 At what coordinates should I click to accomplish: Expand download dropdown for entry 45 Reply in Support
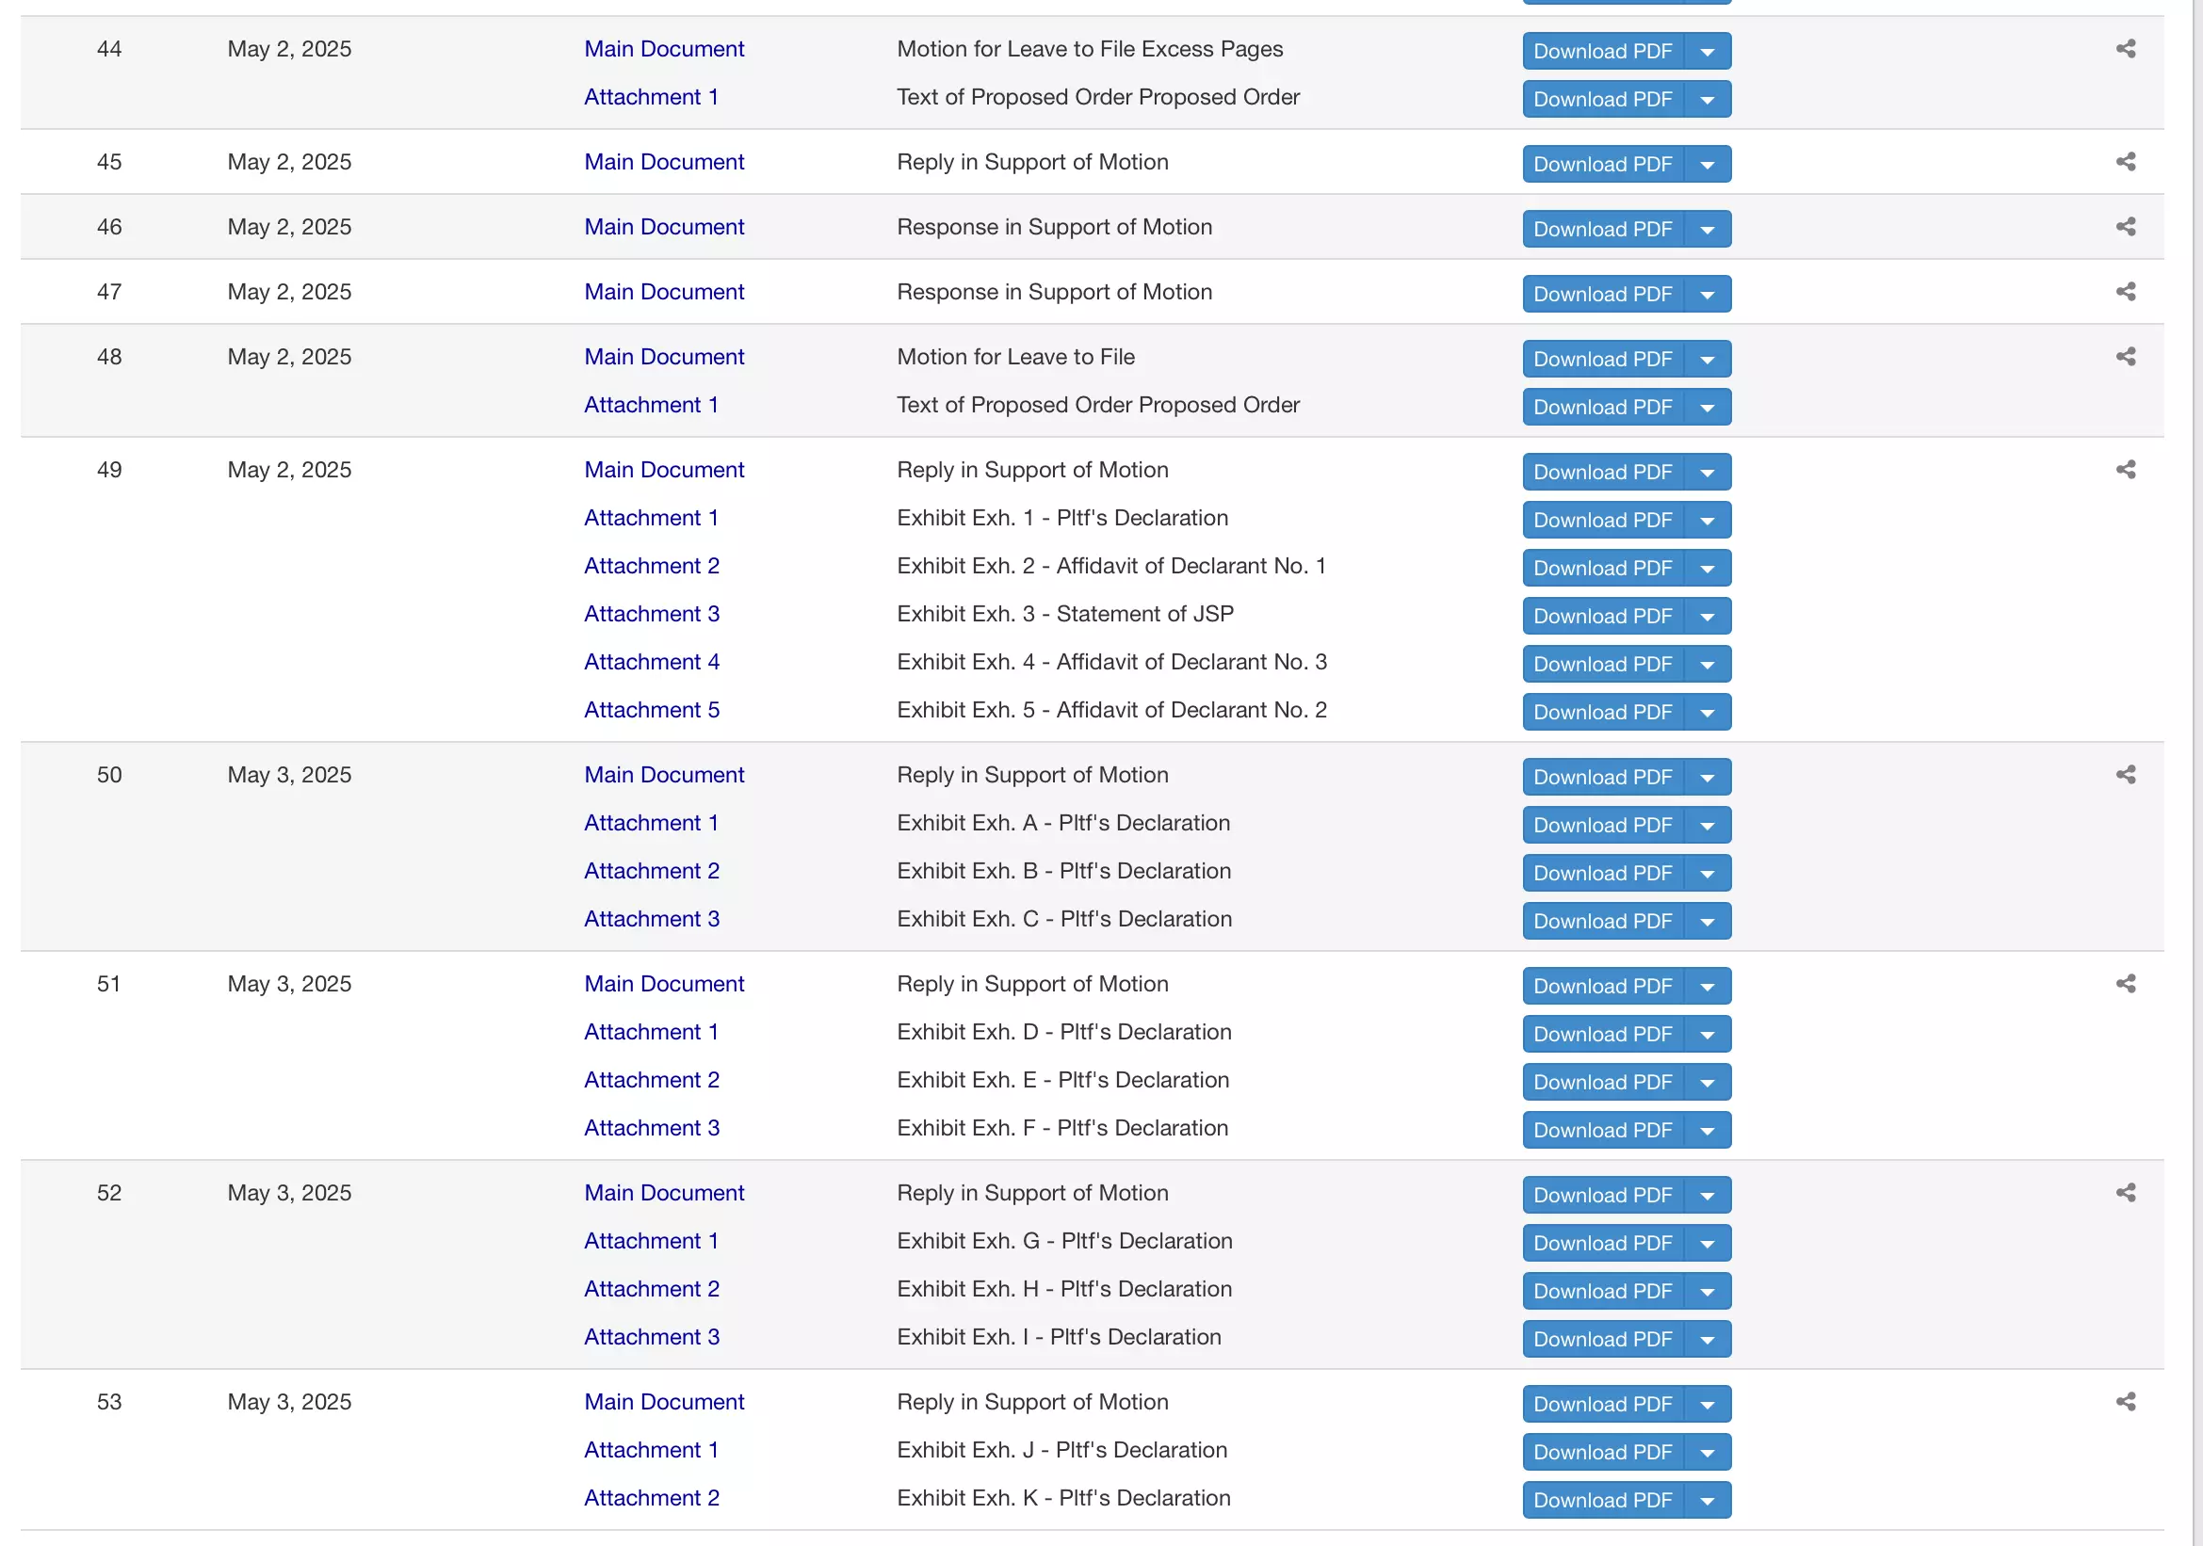point(1707,165)
